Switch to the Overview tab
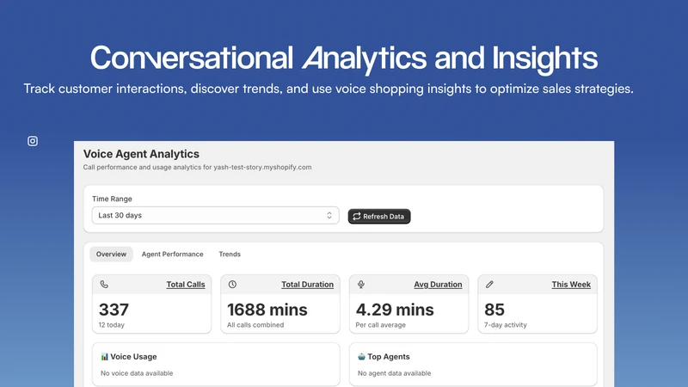The height and width of the screenshot is (387, 688). click(111, 254)
